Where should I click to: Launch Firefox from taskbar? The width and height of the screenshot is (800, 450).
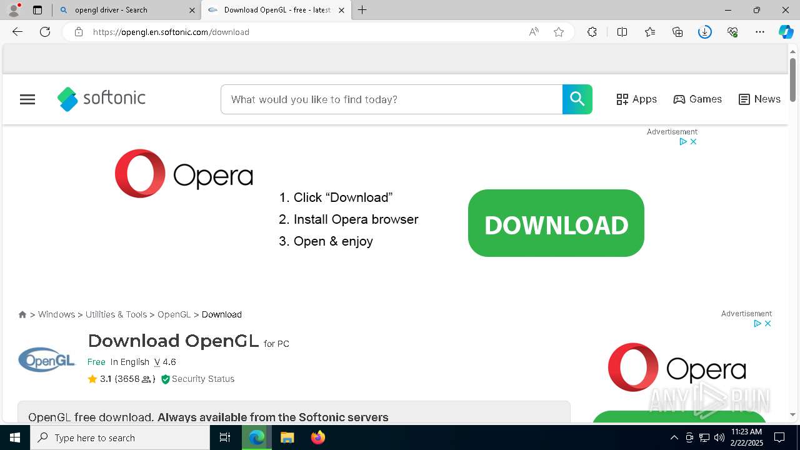coord(318,437)
